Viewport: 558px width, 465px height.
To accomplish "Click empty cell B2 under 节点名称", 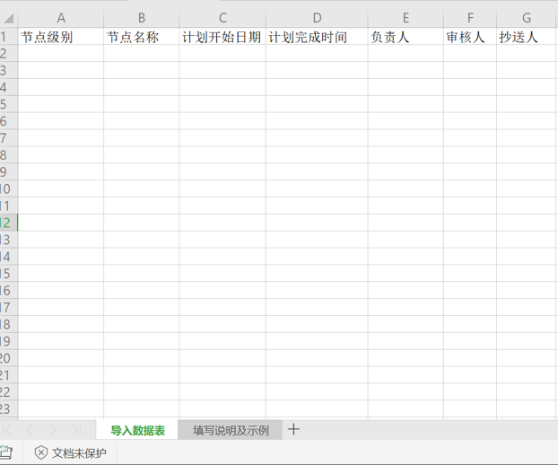I will tap(142, 53).
